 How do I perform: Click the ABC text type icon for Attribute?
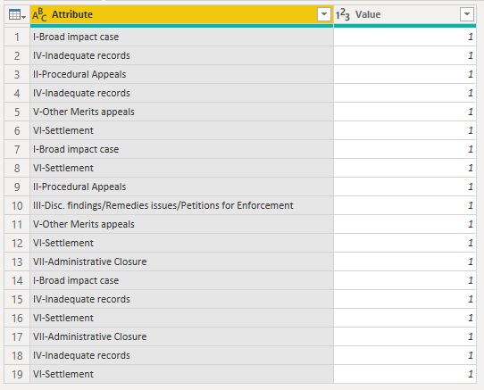[x=39, y=14]
